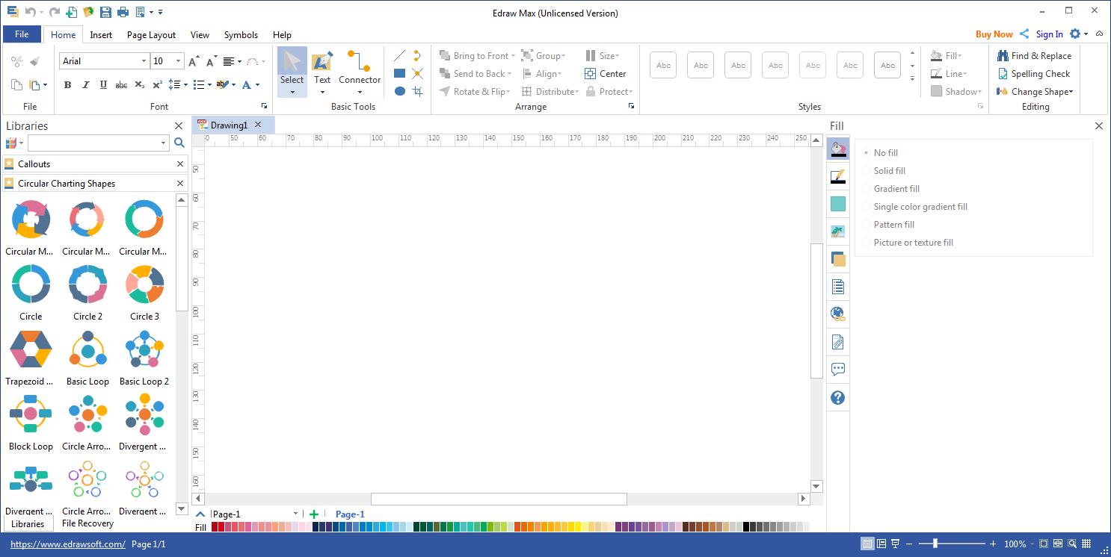Screen dimensions: 1111x557
Task: Click the Format Painter brush icon
Action: 34,61
